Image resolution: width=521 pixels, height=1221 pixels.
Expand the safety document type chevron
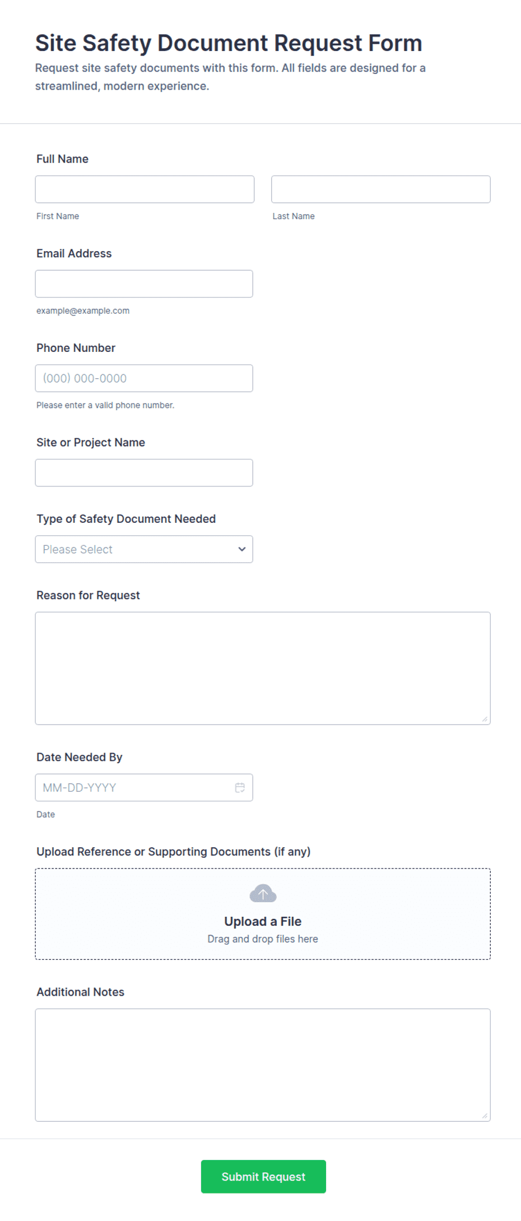click(x=242, y=549)
